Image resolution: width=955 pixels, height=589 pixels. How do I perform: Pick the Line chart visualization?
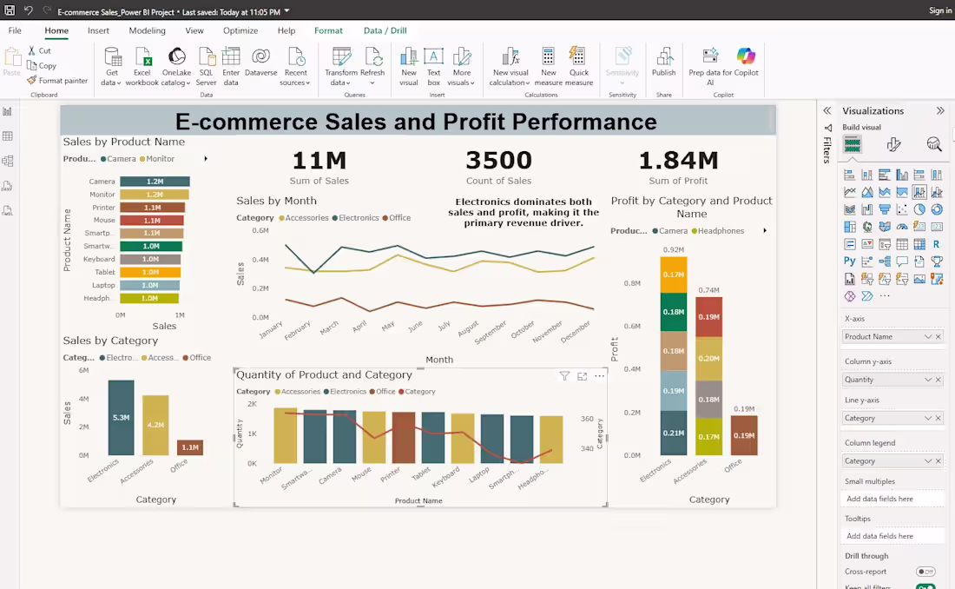[x=850, y=192]
